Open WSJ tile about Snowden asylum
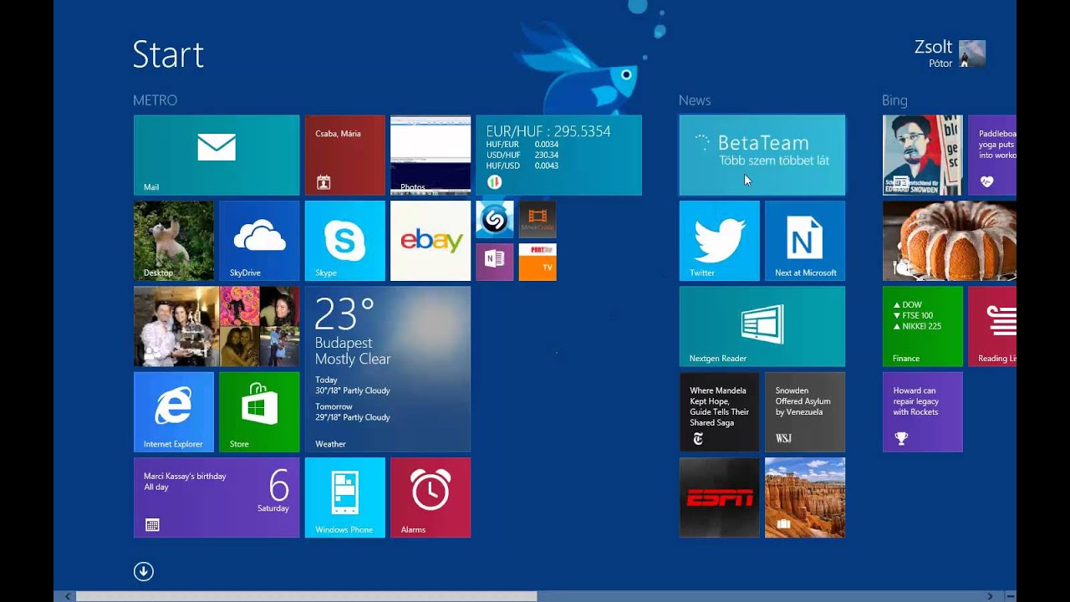Image resolution: width=1070 pixels, height=602 pixels. click(805, 412)
